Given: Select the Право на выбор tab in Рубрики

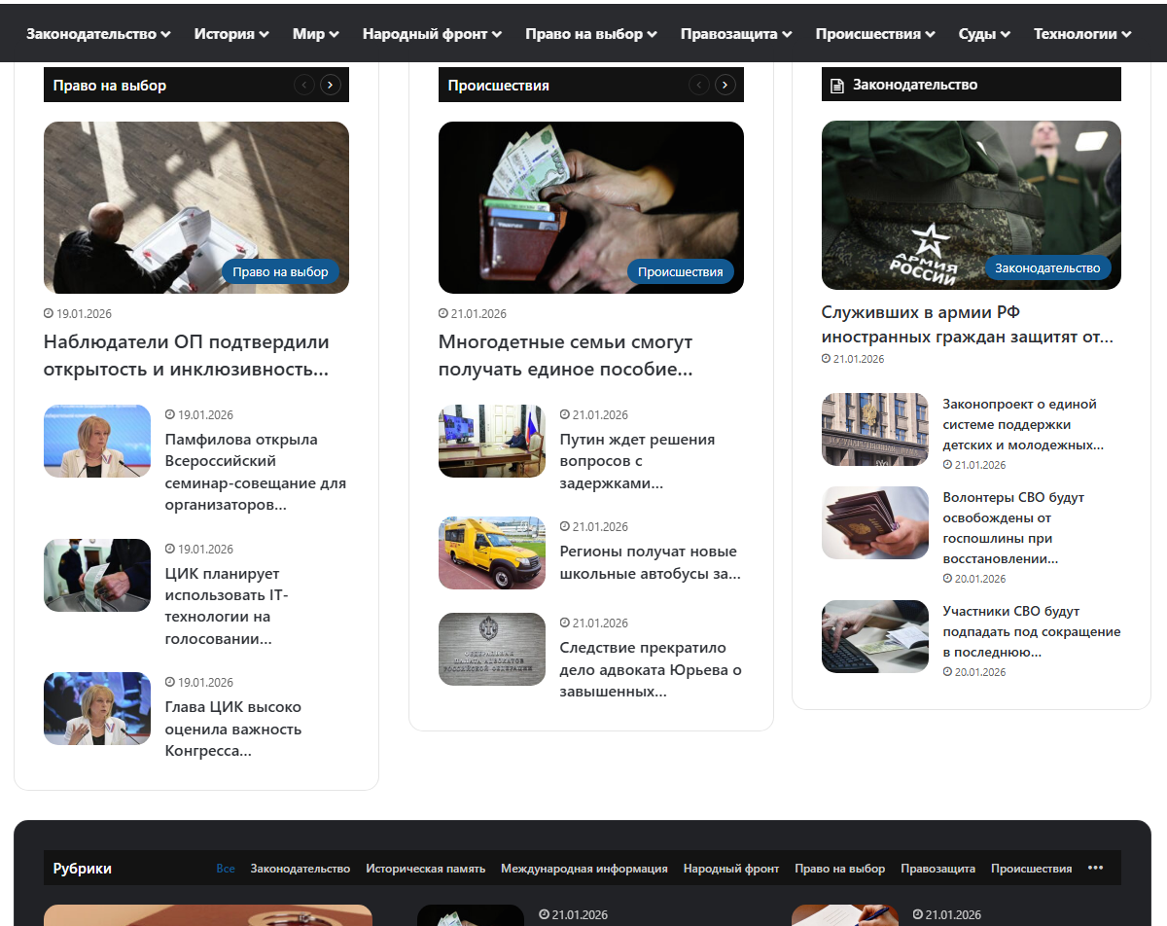Looking at the screenshot, I should pos(840,869).
